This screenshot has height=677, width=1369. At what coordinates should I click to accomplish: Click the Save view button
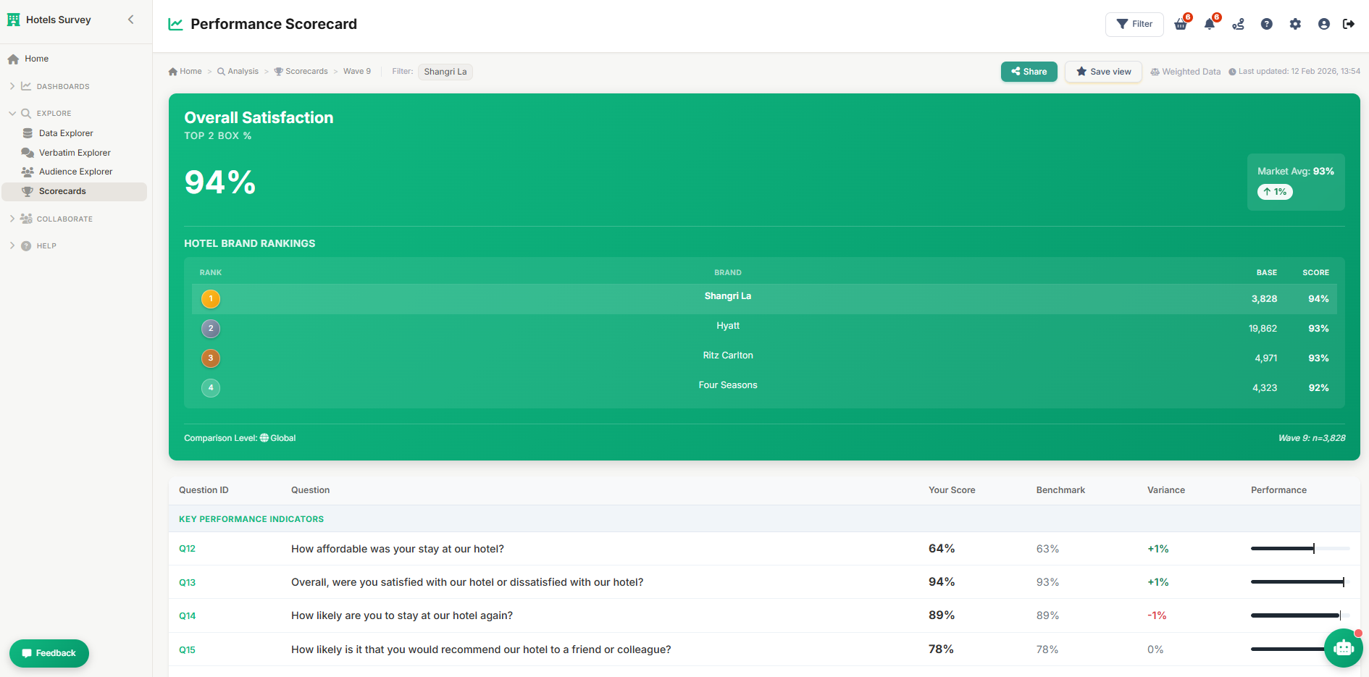tap(1103, 72)
